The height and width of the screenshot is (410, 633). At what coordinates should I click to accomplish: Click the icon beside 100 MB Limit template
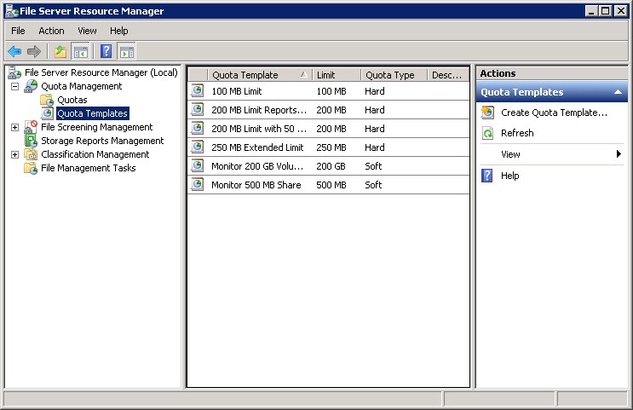(198, 91)
